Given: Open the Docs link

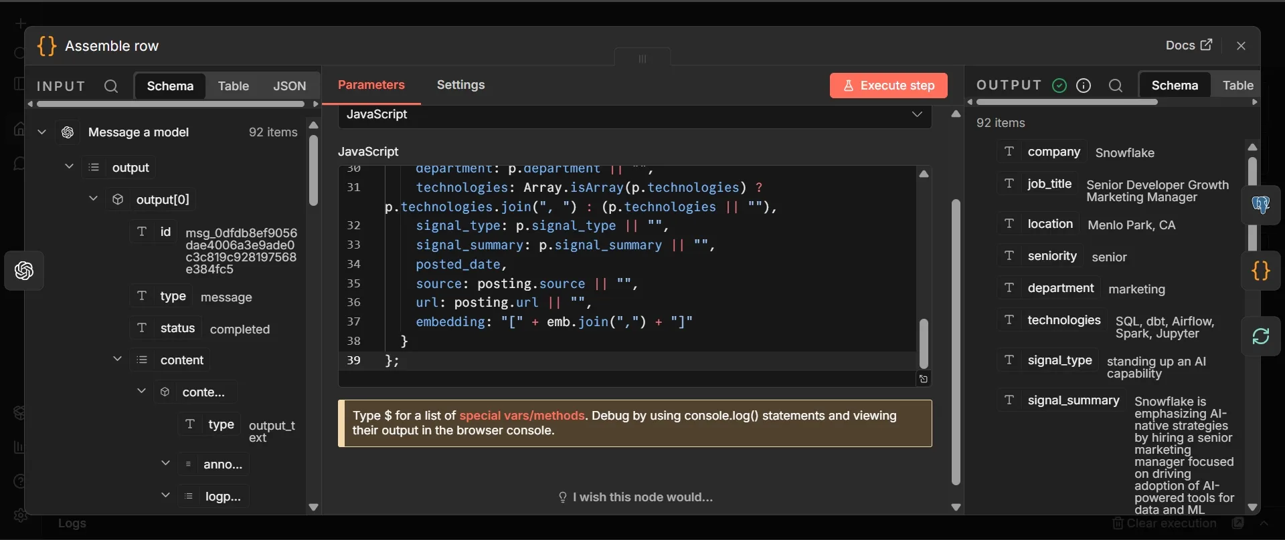Looking at the screenshot, I should click(1189, 45).
